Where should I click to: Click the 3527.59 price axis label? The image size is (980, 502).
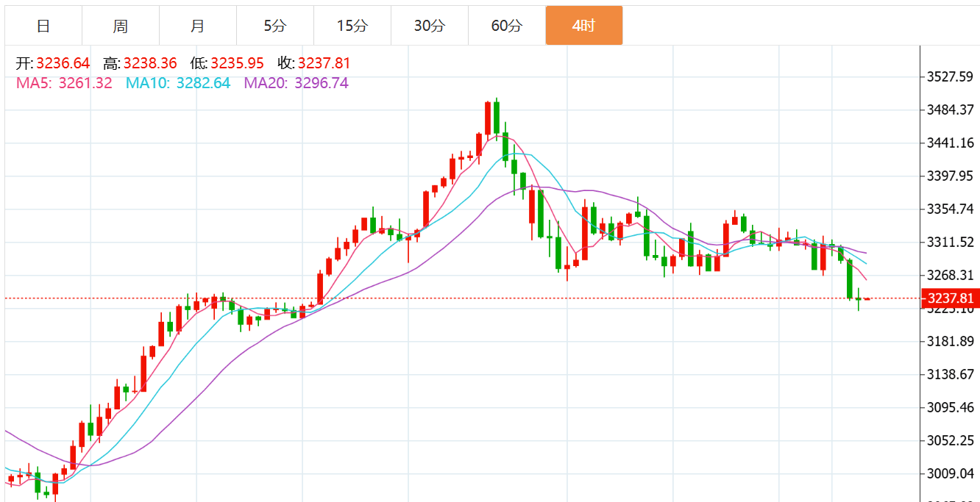(x=950, y=76)
